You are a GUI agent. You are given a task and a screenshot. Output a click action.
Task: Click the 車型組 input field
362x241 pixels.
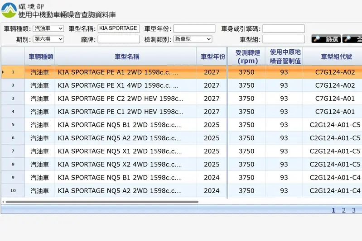tap(284, 39)
